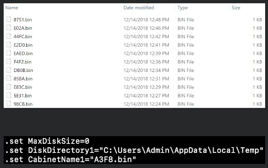Sort by the Type column header

183,8
